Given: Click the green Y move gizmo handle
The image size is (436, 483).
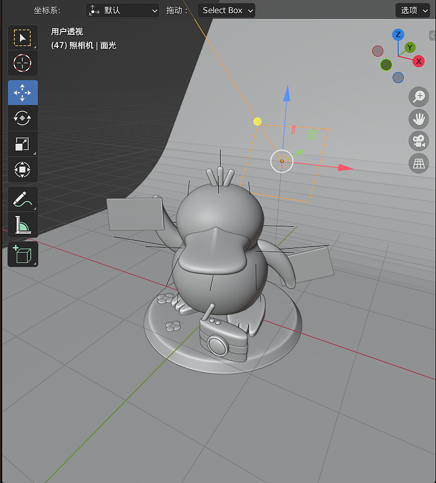Looking at the screenshot, I should tap(299, 152).
